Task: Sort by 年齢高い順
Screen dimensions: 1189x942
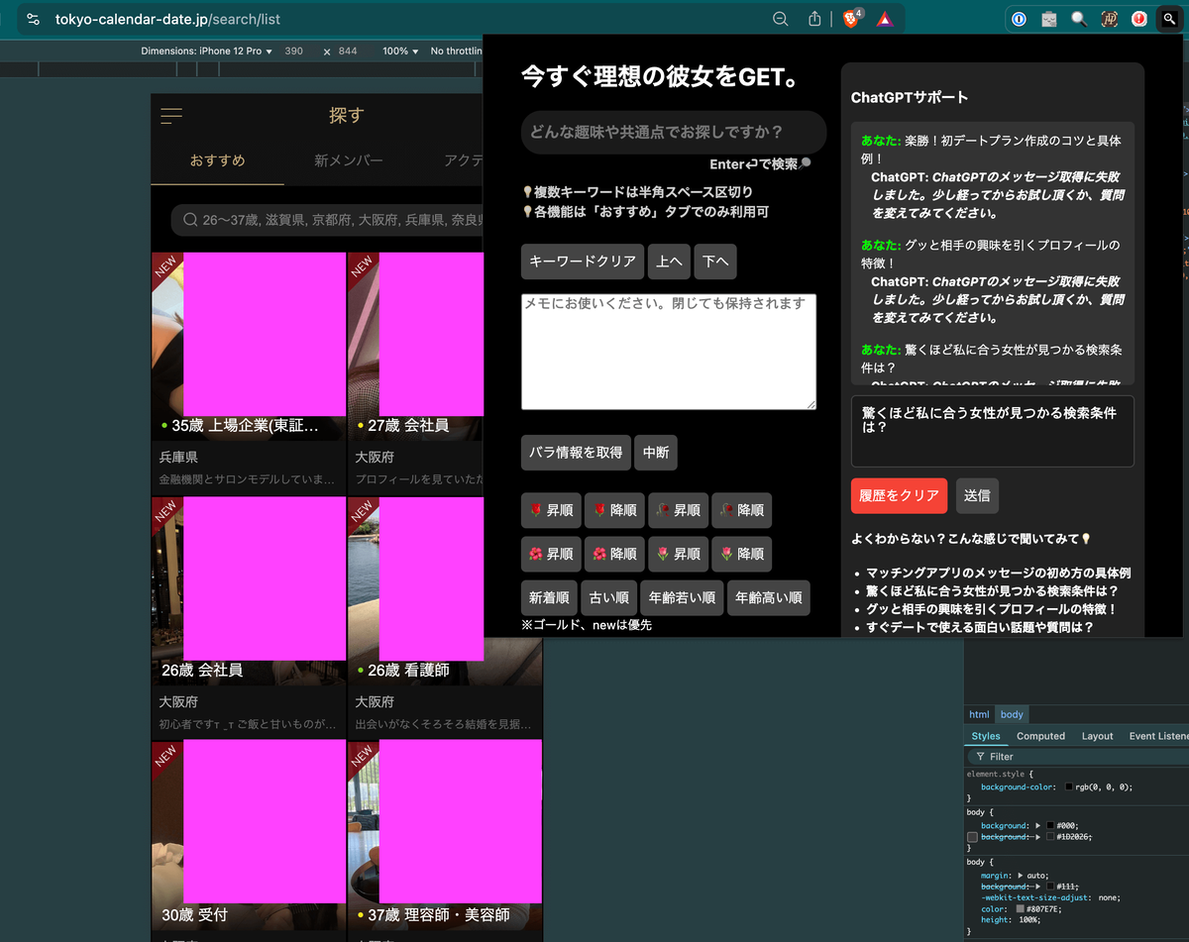Action: coord(769,597)
